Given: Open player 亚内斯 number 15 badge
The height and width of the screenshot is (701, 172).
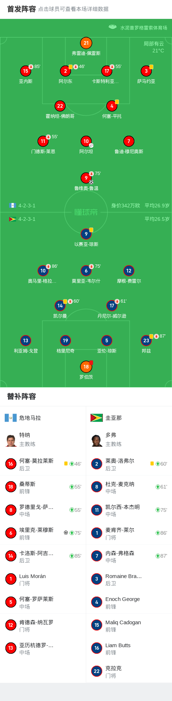Looking at the screenshot, I should pyautogui.click(x=25, y=71).
